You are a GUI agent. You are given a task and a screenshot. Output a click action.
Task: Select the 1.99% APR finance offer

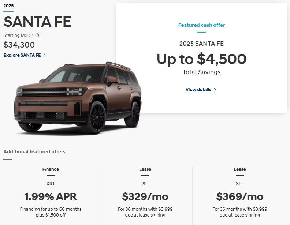pos(51,196)
